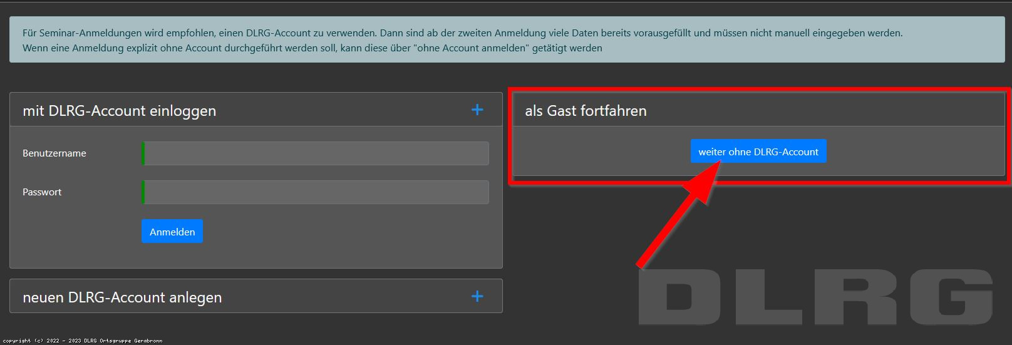
Task: Select the 'als Gast fortfahren' panel header
Action: 586,111
